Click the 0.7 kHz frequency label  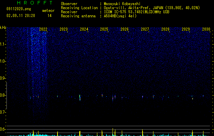(x=3, y=112)
